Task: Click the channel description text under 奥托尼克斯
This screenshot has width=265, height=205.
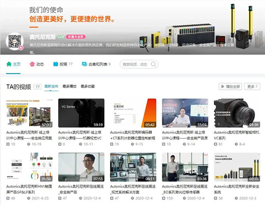Action: point(132,48)
